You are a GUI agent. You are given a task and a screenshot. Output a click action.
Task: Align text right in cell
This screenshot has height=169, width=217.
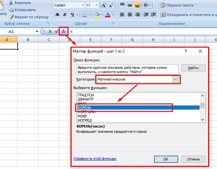pyautogui.click(x=137, y=15)
